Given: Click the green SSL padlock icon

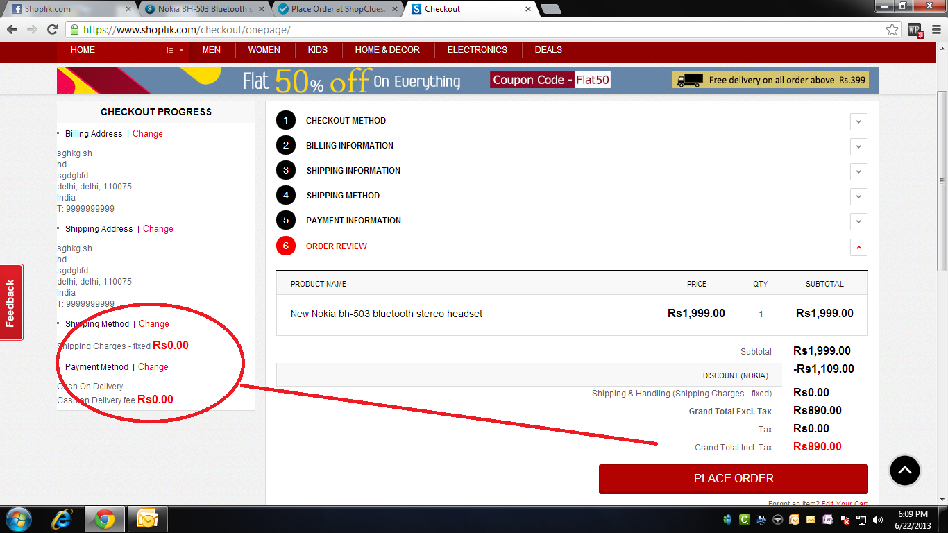Looking at the screenshot, I should click(x=74, y=30).
